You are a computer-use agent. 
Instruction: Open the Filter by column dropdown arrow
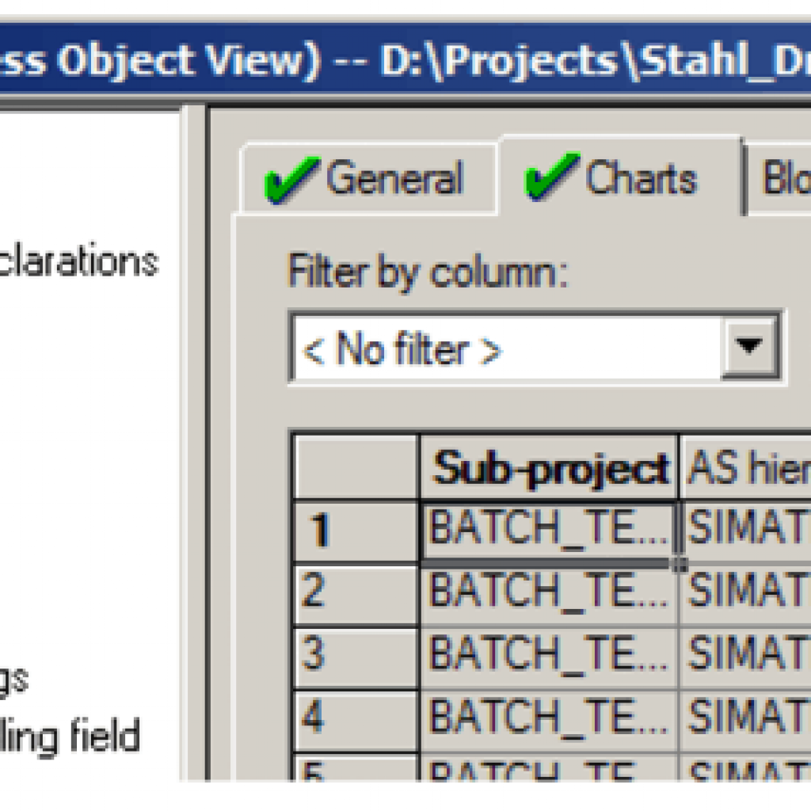749,347
